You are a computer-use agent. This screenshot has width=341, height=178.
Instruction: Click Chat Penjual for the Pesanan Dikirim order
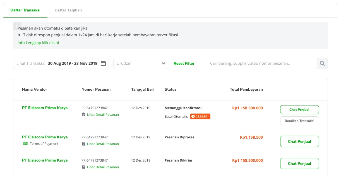[299, 163]
